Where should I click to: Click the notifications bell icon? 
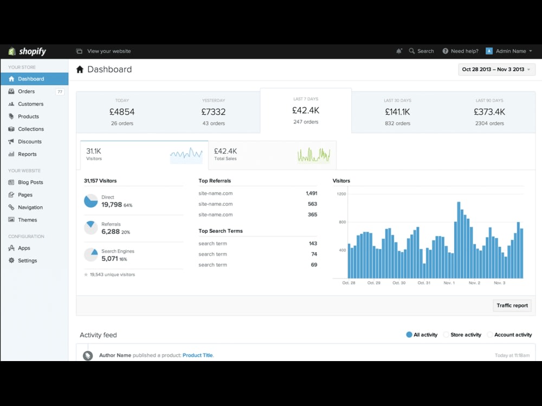(x=399, y=51)
